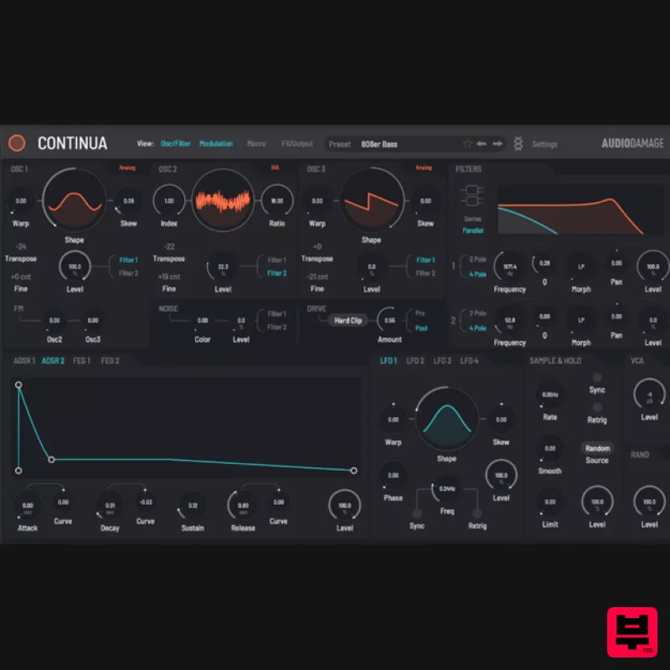
Task: Open the Hard Clip drive mode selector
Action: tap(347, 321)
